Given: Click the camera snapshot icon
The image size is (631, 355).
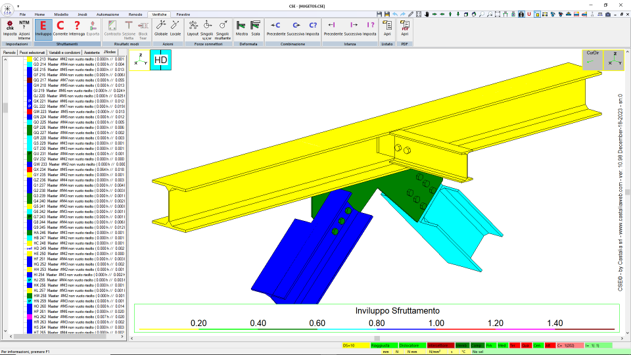Looking at the screenshot, I should (x=607, y=14).
